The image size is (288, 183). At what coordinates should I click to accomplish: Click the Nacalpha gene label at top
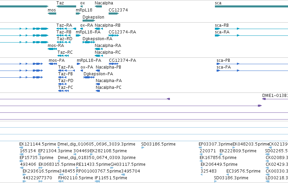point(104,3)
